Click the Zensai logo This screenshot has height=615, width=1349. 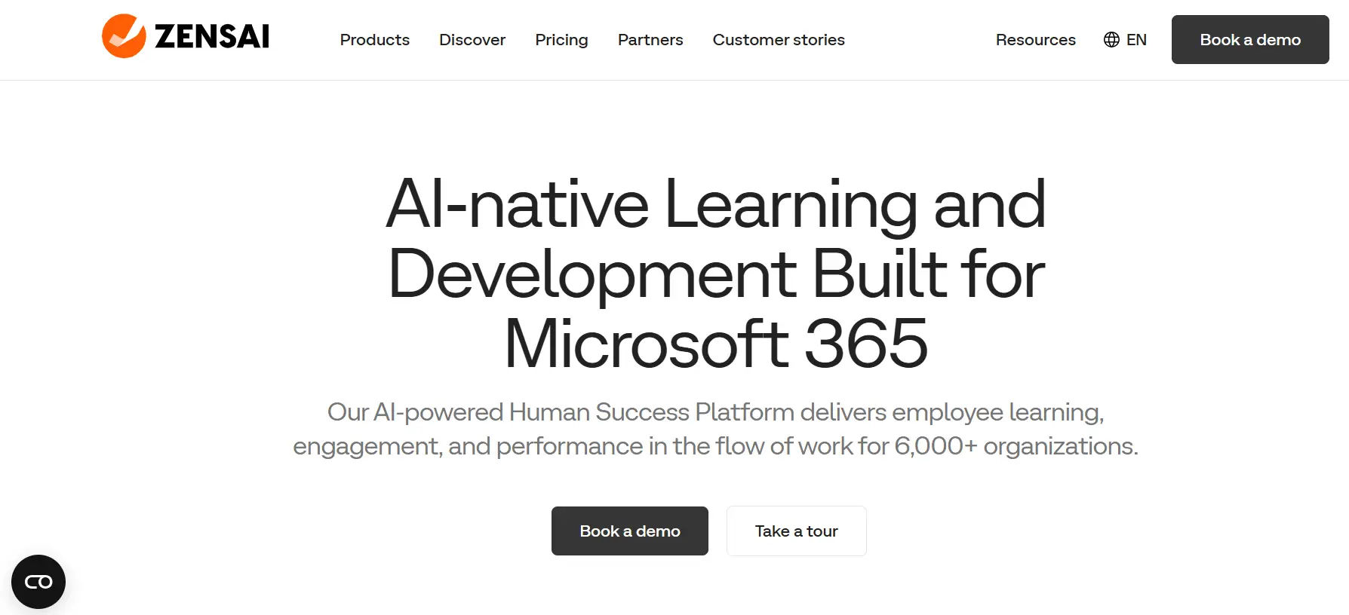tap(186, 36)
